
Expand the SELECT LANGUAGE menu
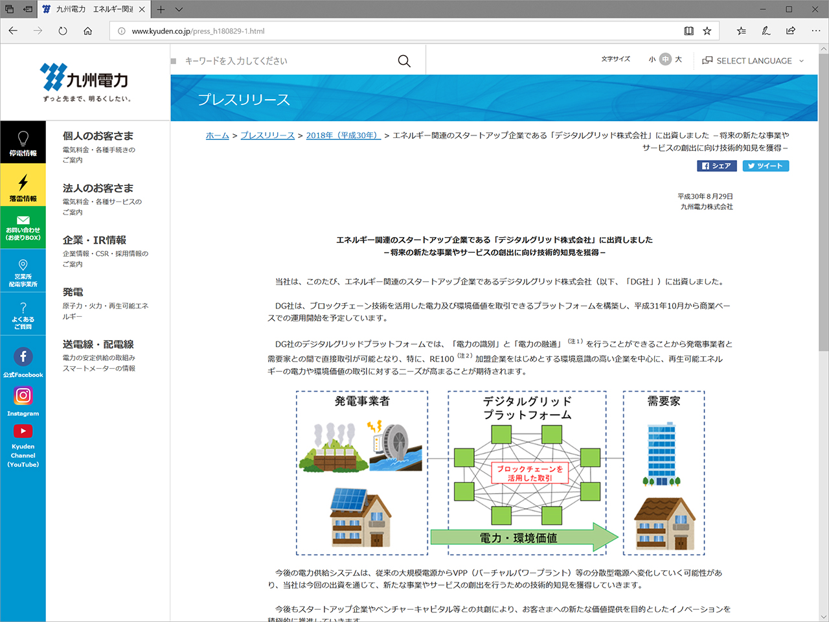pos(753,60)
